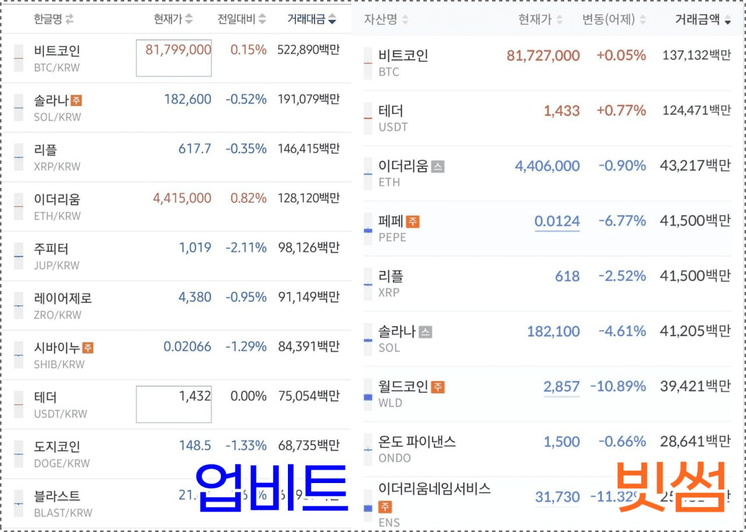746x532 pixels.
Task: Sort Bithumb list by 자산명 column
Action: [x=386, y=20]
